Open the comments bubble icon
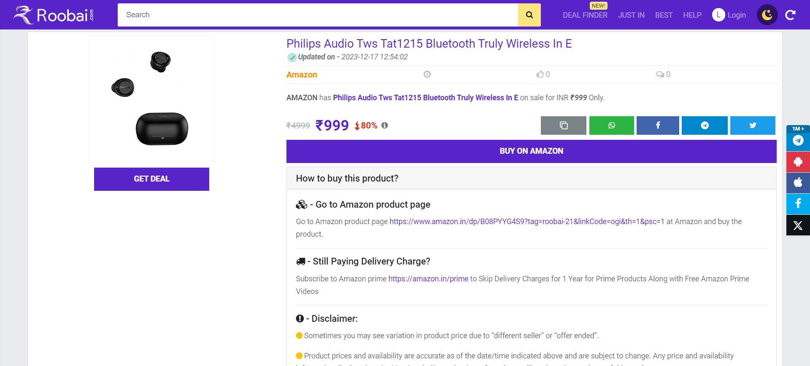 660,75
